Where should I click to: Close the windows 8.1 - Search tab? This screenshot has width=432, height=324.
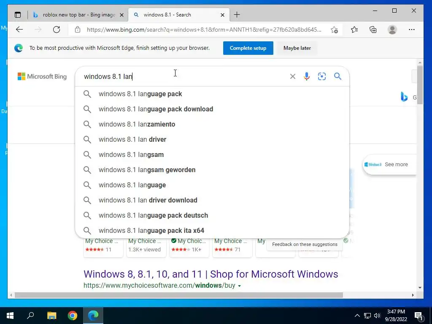coord(222,15)
